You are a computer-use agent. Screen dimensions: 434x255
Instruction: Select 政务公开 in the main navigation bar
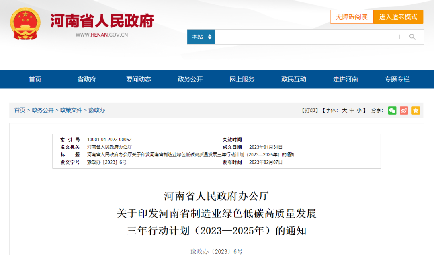pos(190,79)
